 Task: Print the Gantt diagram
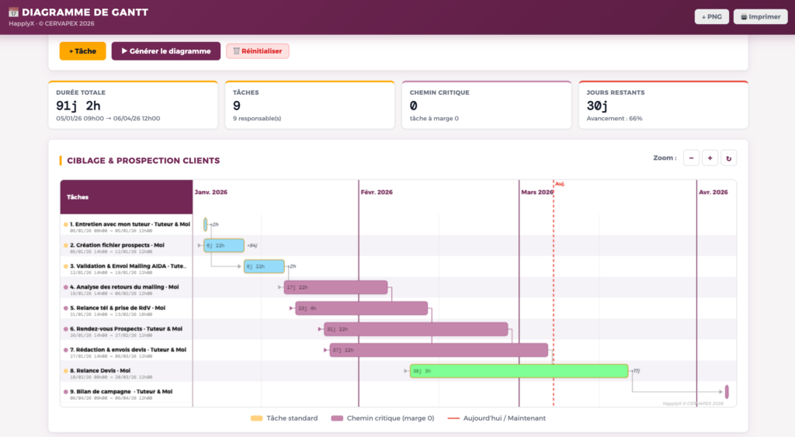click(x=760, y=16)
